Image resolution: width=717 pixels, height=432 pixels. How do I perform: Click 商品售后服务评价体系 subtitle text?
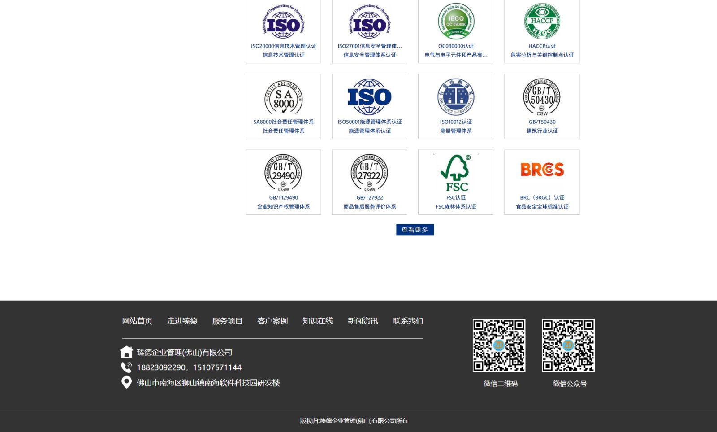coord(370,207)
